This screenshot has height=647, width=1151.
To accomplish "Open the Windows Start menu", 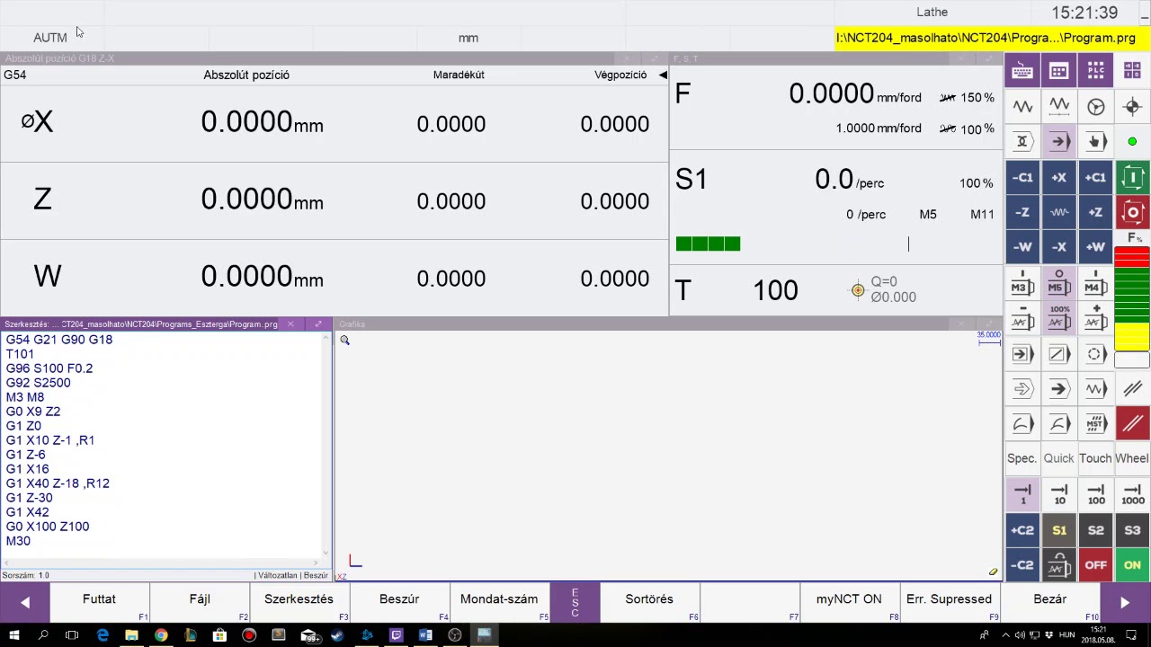I will point(13,635).
